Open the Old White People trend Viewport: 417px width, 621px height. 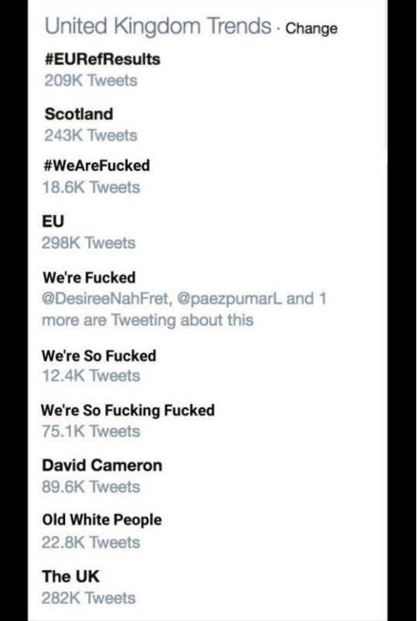[102, 520]
